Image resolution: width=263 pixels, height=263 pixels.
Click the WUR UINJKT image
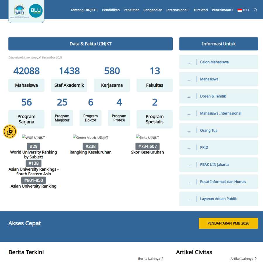[x=33, y=137]
